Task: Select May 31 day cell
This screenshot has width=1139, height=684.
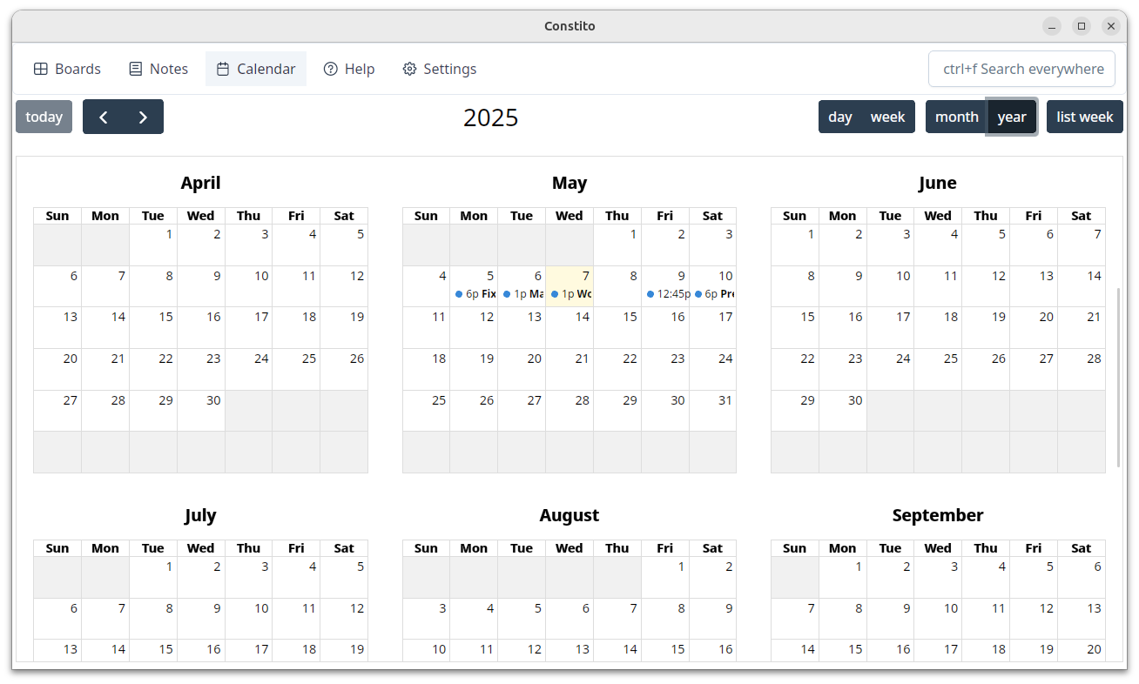Action: (713, 411)
